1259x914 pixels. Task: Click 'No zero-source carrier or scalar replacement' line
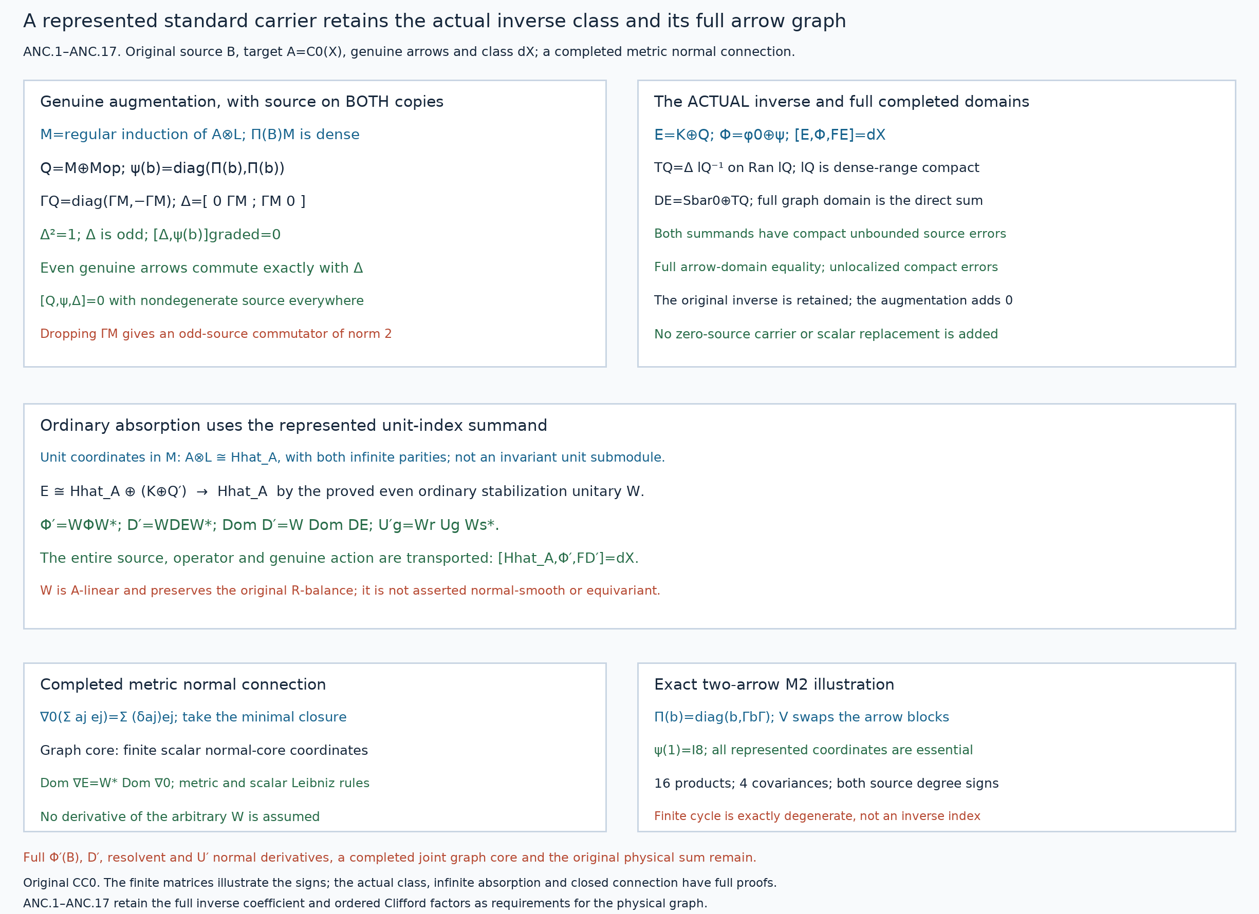pyautogui.click(x=826, y=333)
